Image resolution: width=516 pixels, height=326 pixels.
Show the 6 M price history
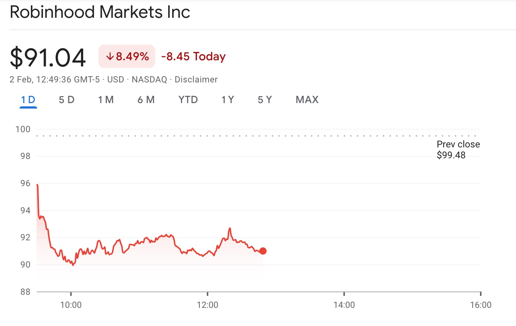coord(146,100)
